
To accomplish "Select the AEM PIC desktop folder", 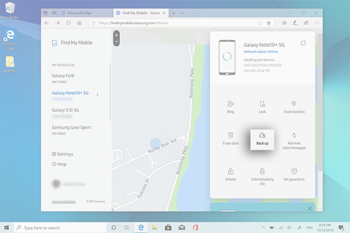I will point(10,64).
